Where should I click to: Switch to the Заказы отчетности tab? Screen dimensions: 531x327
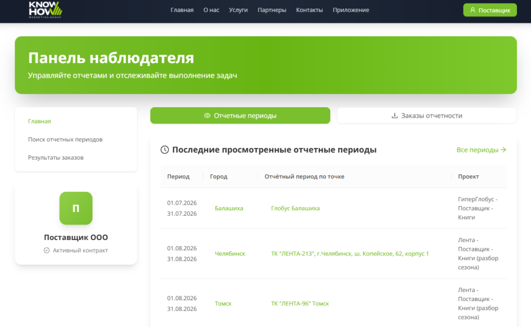tap(427, 116)
